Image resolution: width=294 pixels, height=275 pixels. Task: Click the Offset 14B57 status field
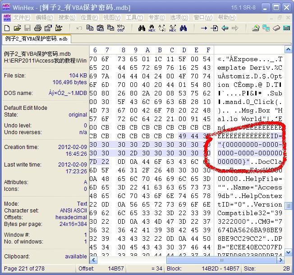click(x=101, y=269)
